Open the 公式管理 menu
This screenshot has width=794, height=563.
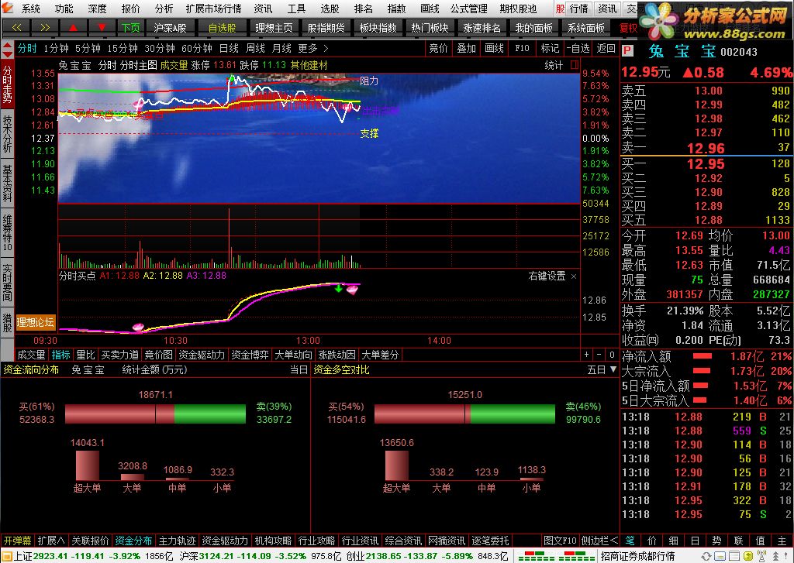tap(468, 9)
